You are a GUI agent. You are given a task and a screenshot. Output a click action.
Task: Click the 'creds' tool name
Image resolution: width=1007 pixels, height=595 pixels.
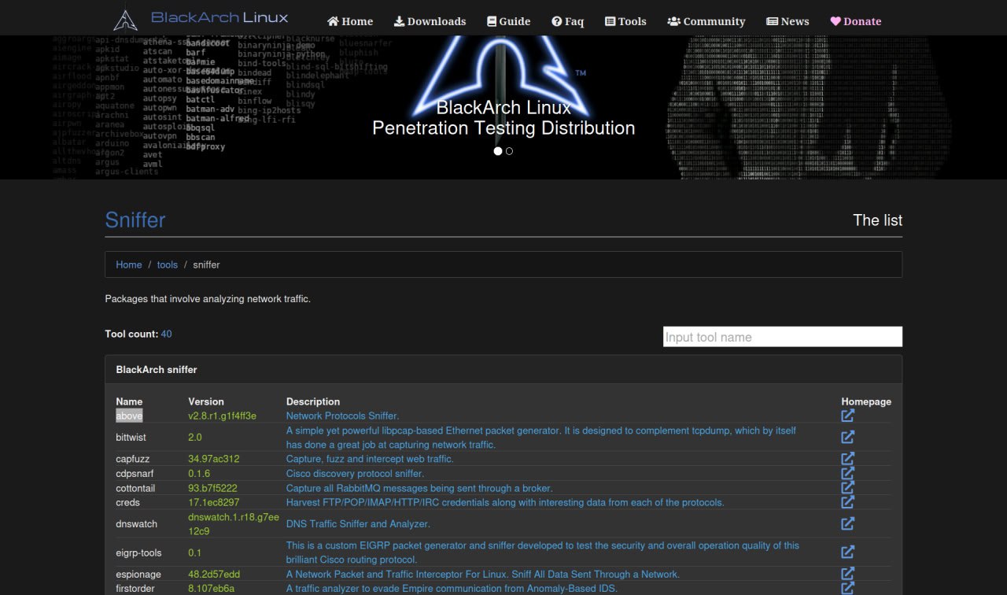127,502
